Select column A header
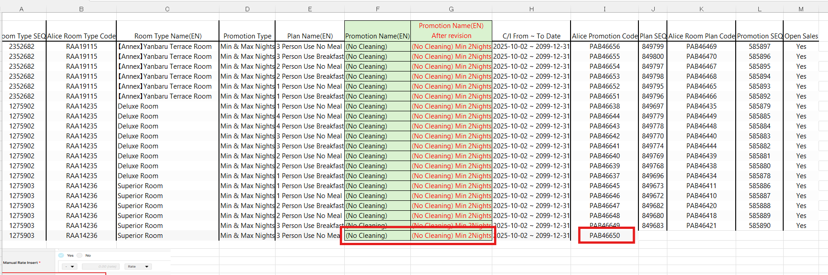Screen dimensions: 828x275 click(x=21, y=9)
